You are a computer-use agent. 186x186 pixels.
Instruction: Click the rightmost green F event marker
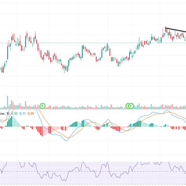131,106
